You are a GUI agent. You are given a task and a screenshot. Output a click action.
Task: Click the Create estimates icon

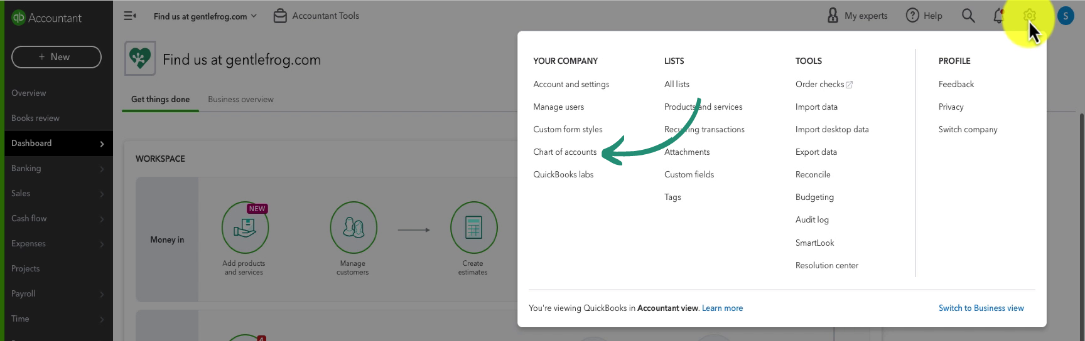click(473, 227)
